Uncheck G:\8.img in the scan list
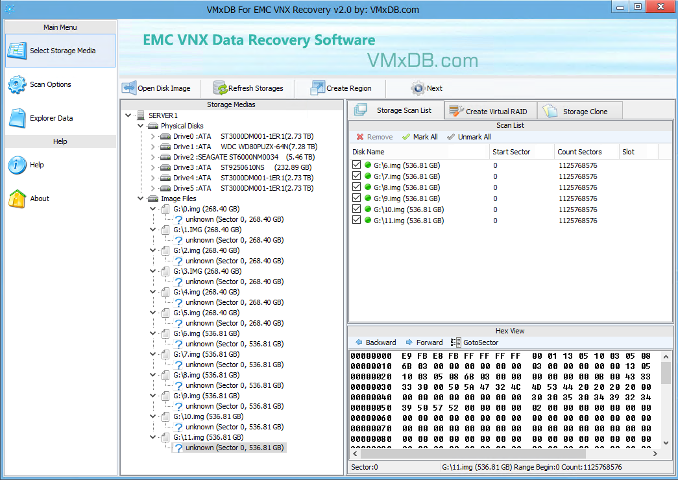 click(356, 187)
